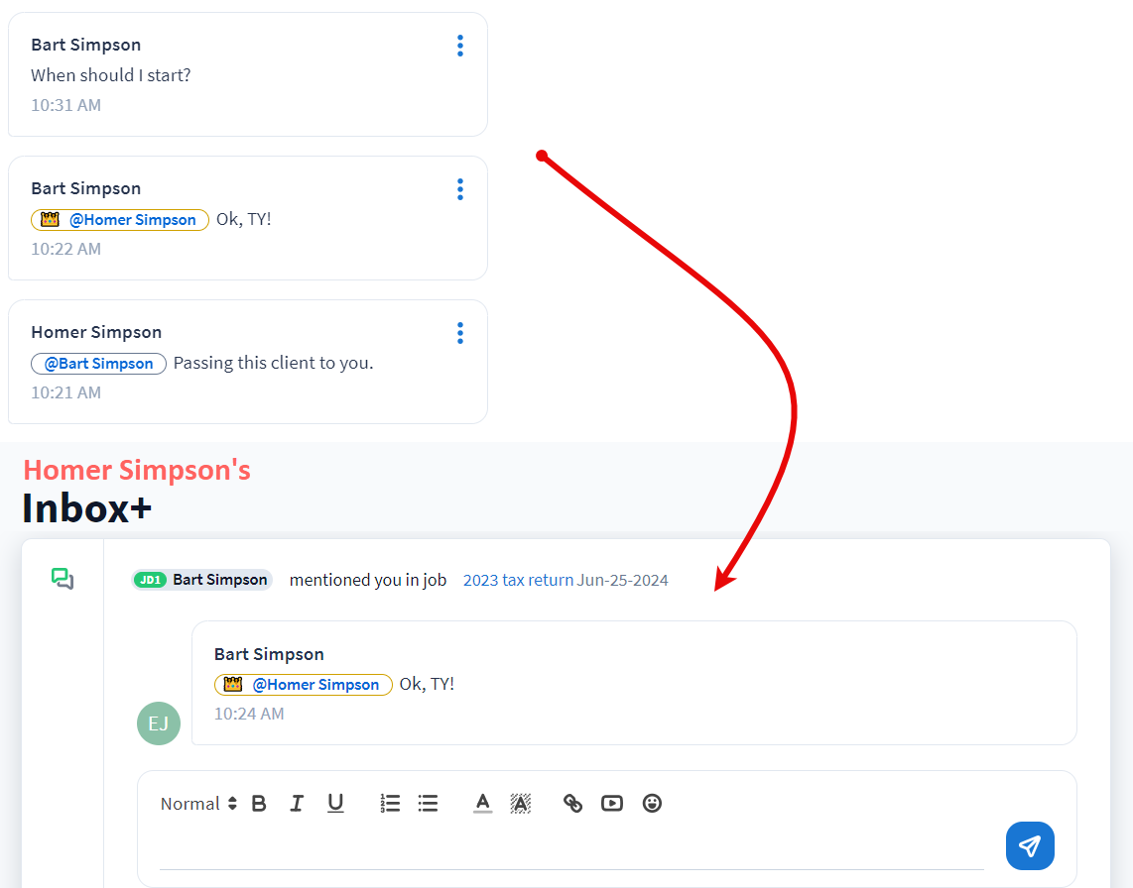Click the message reply text input area
The width and height of the screenshot is (1133, 888).
click(x=570, y=848)
